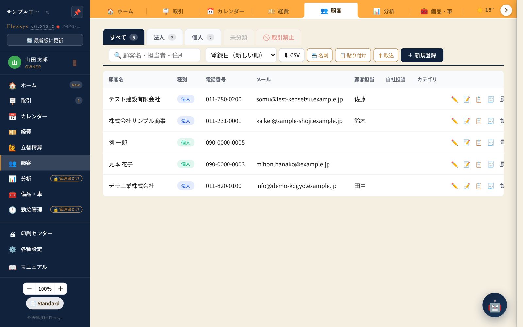Click the customer search field
Viewport: 523px width, 327px height.
pyautogui.click(x=155, y=55)
